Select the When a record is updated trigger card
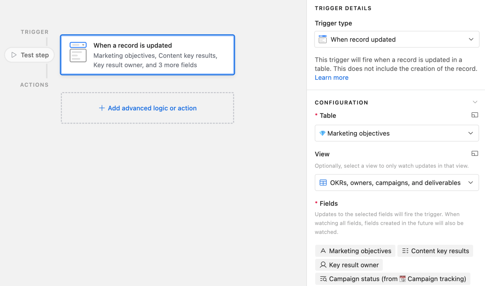Viewport: 485px width, 286px height. 147,55
